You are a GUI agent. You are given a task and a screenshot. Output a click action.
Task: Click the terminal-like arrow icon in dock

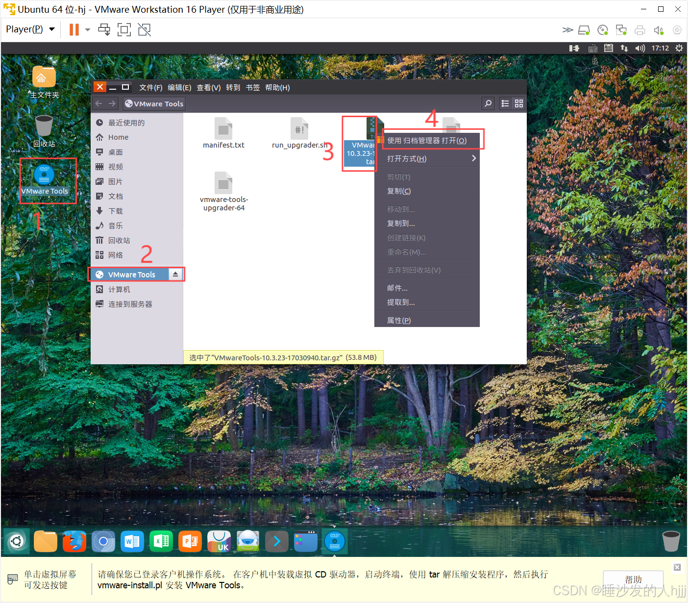click(277, 542)
